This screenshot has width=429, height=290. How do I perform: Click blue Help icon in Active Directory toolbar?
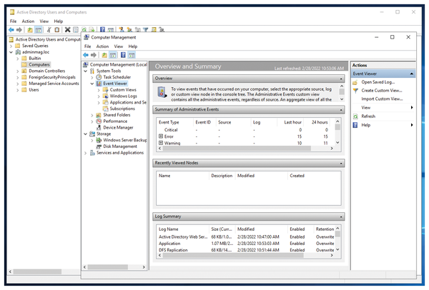click(102, 30)
